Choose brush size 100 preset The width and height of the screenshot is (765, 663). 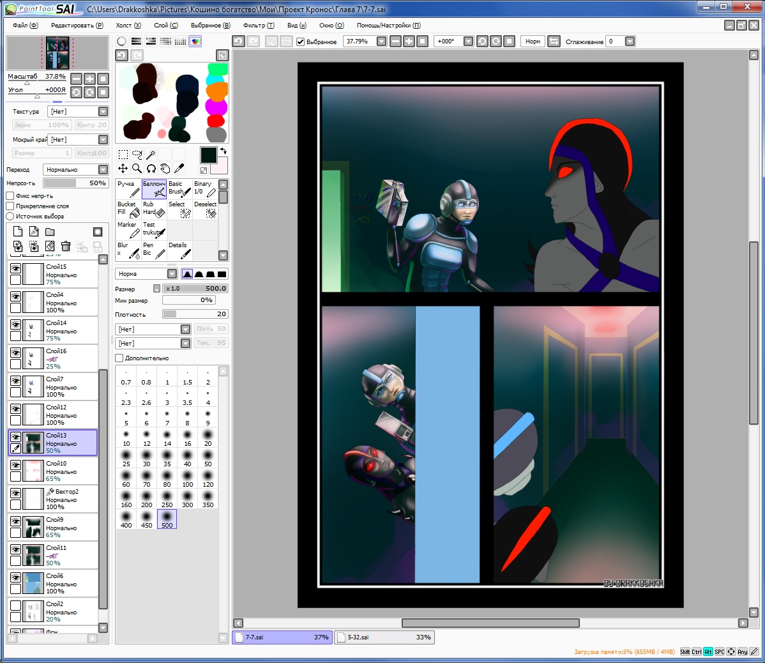coord(187,479)
